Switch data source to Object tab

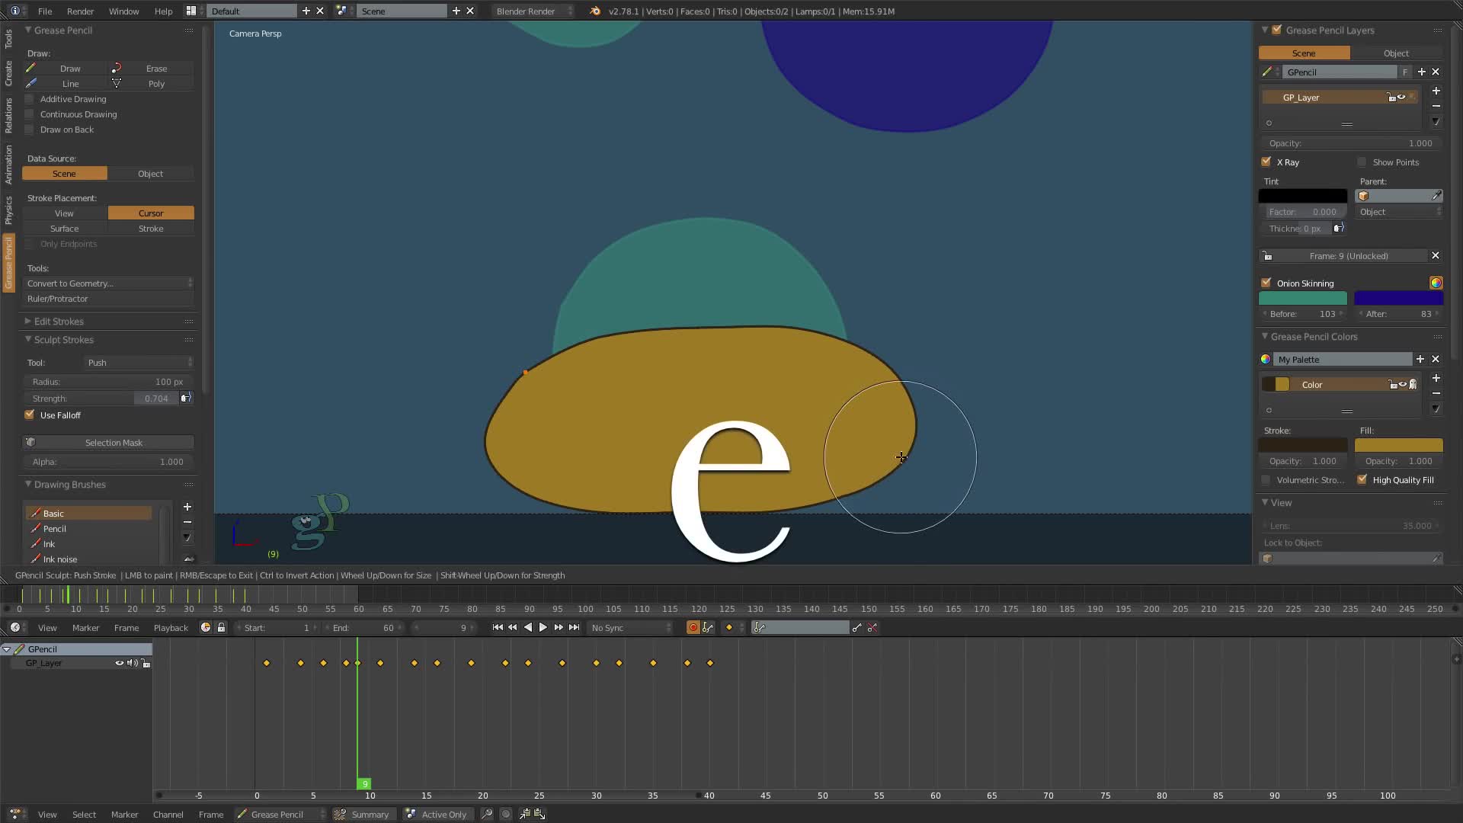tap(150, 174)
